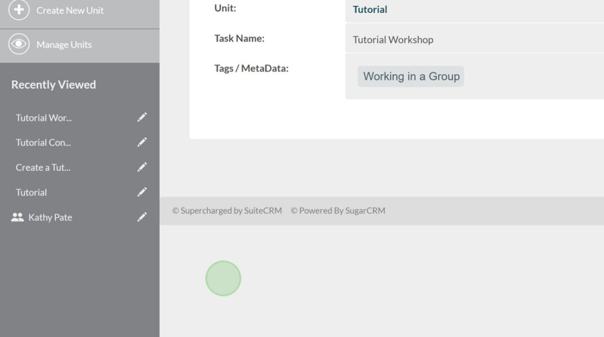This screenshot has height=337, width=604.
Task: Open recently viewed Tutorial Wor... record
Action: pos(44,118)
